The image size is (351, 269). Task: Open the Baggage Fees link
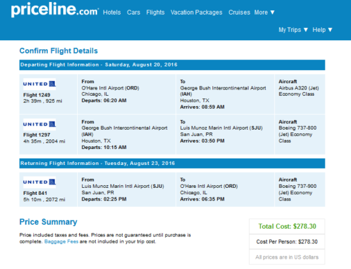click(61, 242)
